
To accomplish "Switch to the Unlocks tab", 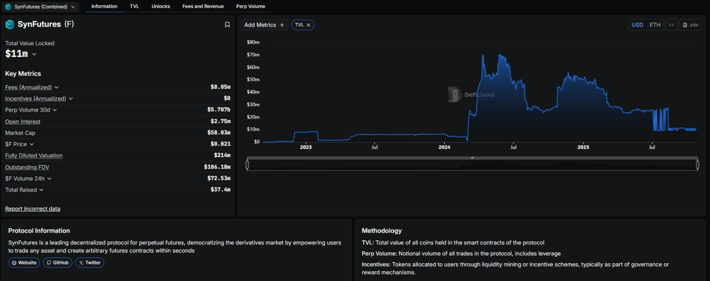I will tap(161, 6).
